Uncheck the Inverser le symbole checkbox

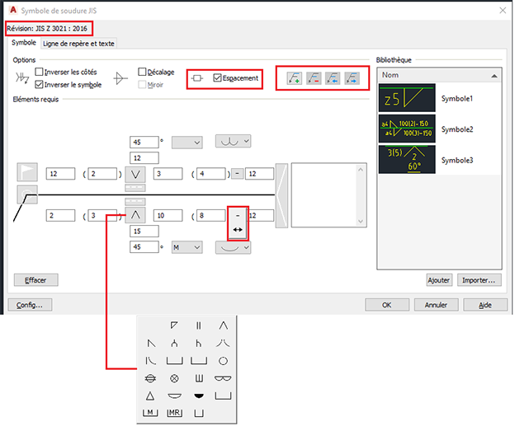click(39, 84)
